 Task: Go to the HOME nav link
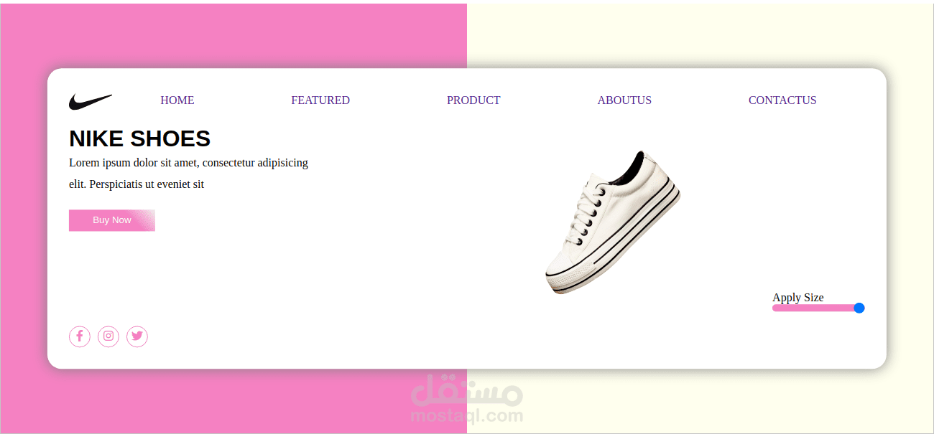(177, 100)
